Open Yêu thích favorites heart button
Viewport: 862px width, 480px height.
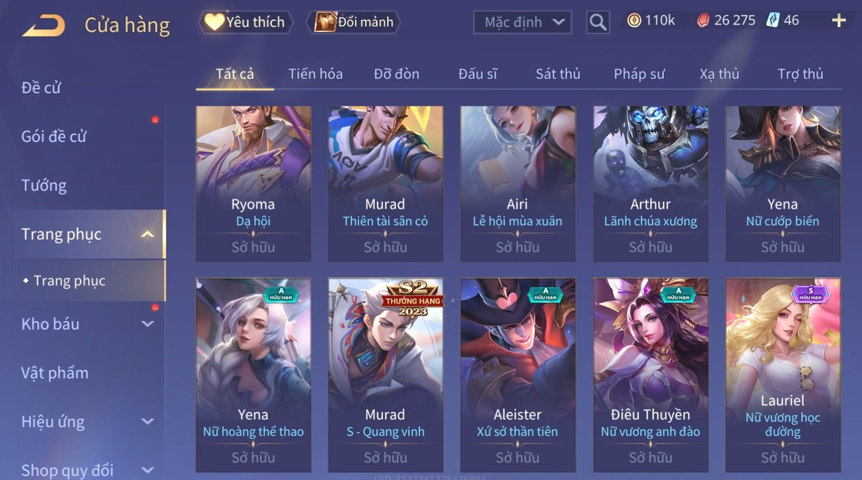click(246, 22)
